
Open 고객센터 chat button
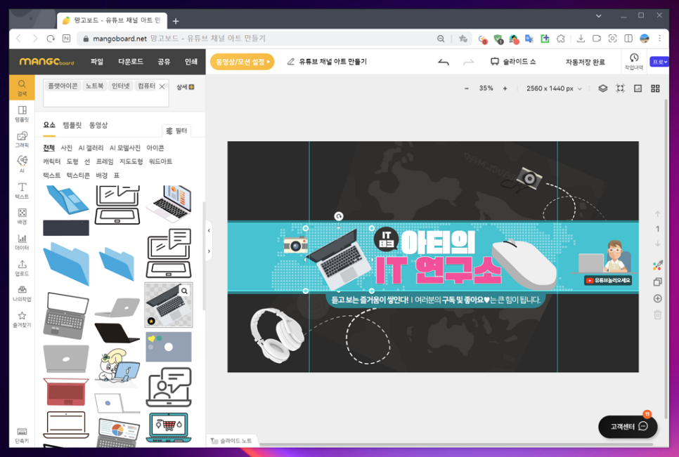628,427
